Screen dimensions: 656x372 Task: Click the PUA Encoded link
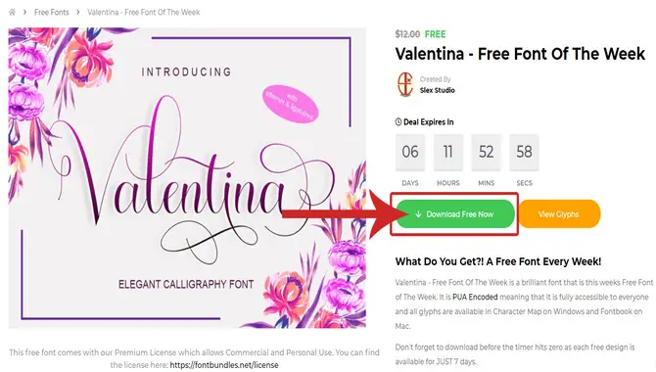click(475, 297)
